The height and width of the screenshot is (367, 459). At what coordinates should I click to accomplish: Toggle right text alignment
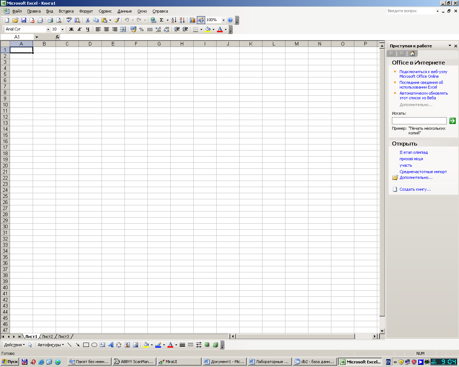[x=115, y=29]
